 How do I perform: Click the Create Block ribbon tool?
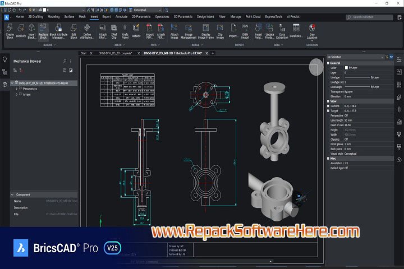point(10,31)
